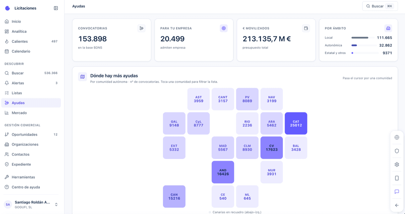Open the chat bubble icon in the floating toolbar
The height and width of the screenshot is (214, 405).
click(x=397, y=192)
